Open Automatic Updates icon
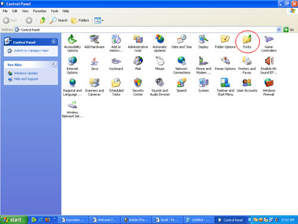The width and height of the screenshot is (298, 224). (160, 43)
